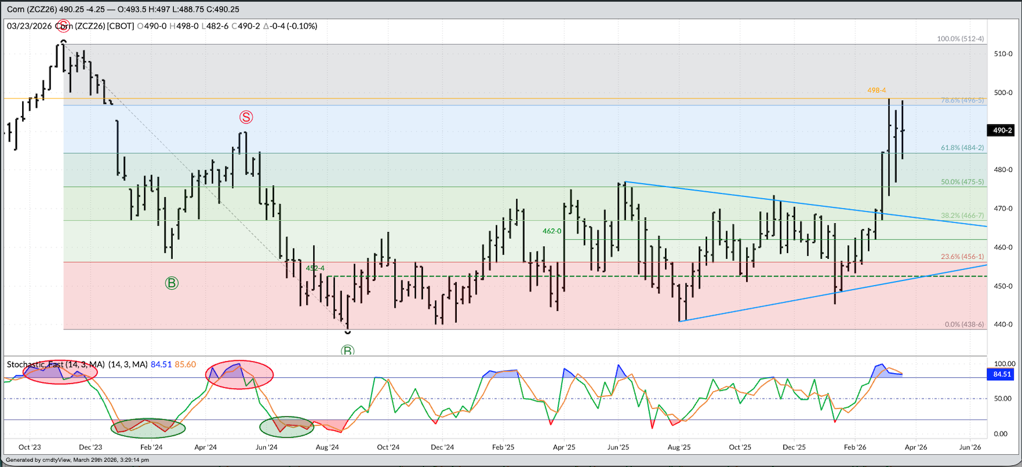Click the Stochastic Fast indicator title
The image size is (1022, 467).
coord(55,364)
